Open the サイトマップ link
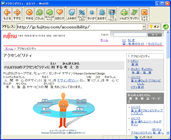Viewport: 171px width, 140px height. pyautogui.click(x=155, y=44)
